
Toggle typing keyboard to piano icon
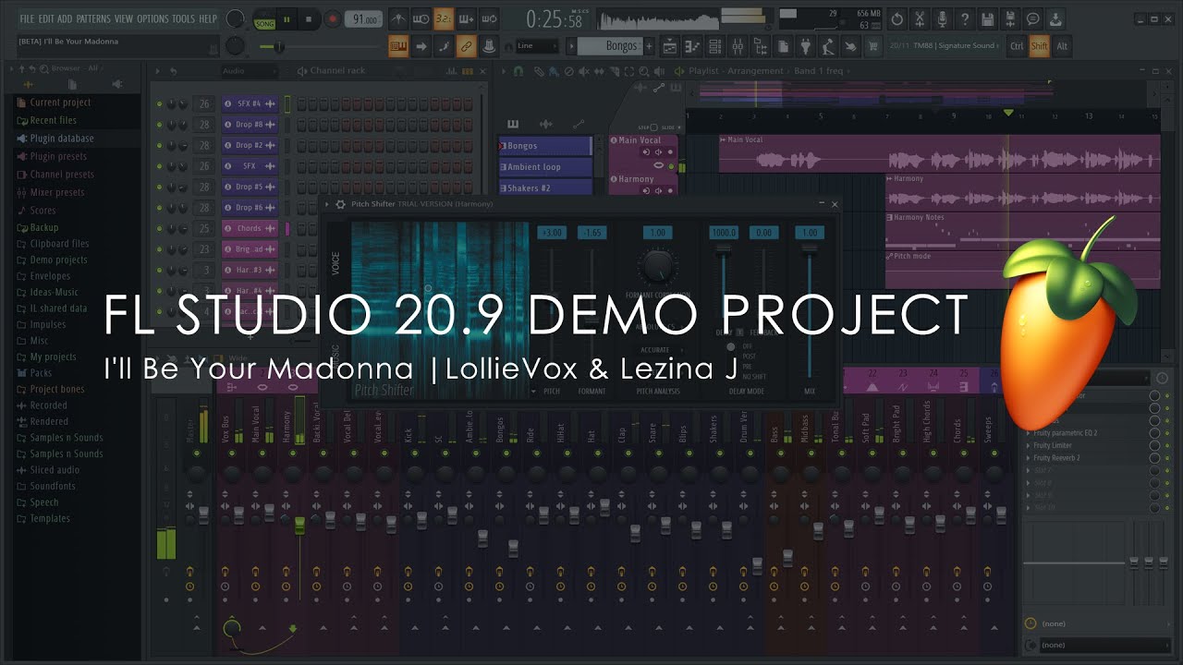(x=398, y=46)
